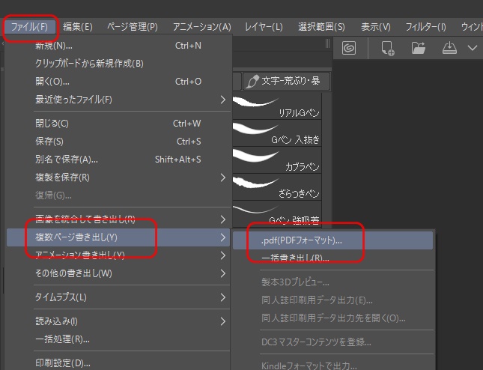Expand the toolbar chevron next to save
This screenshot has height=370, width=483.
[473, 48]
